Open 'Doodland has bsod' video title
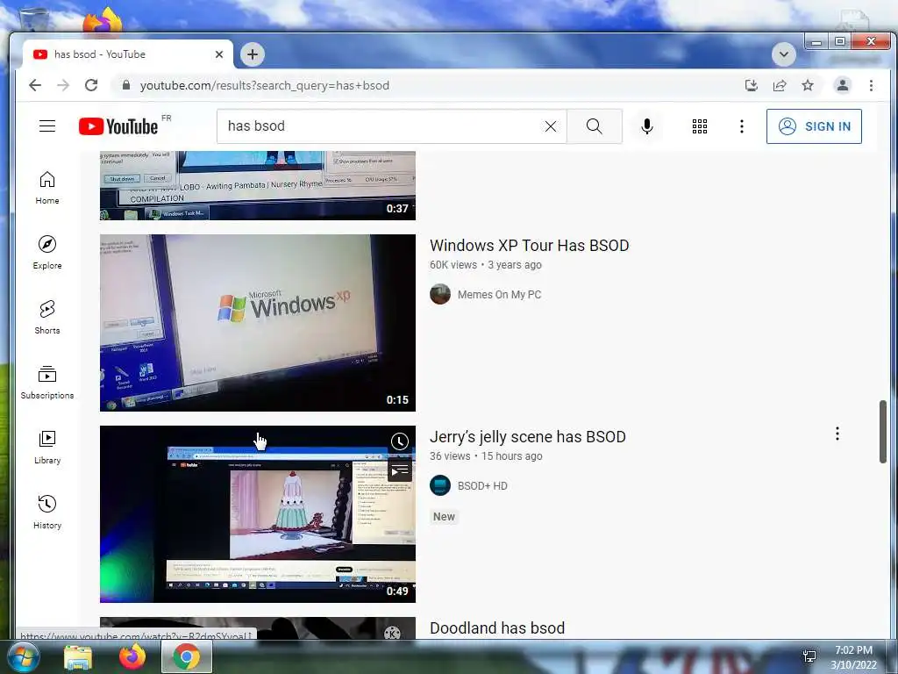 497,628
